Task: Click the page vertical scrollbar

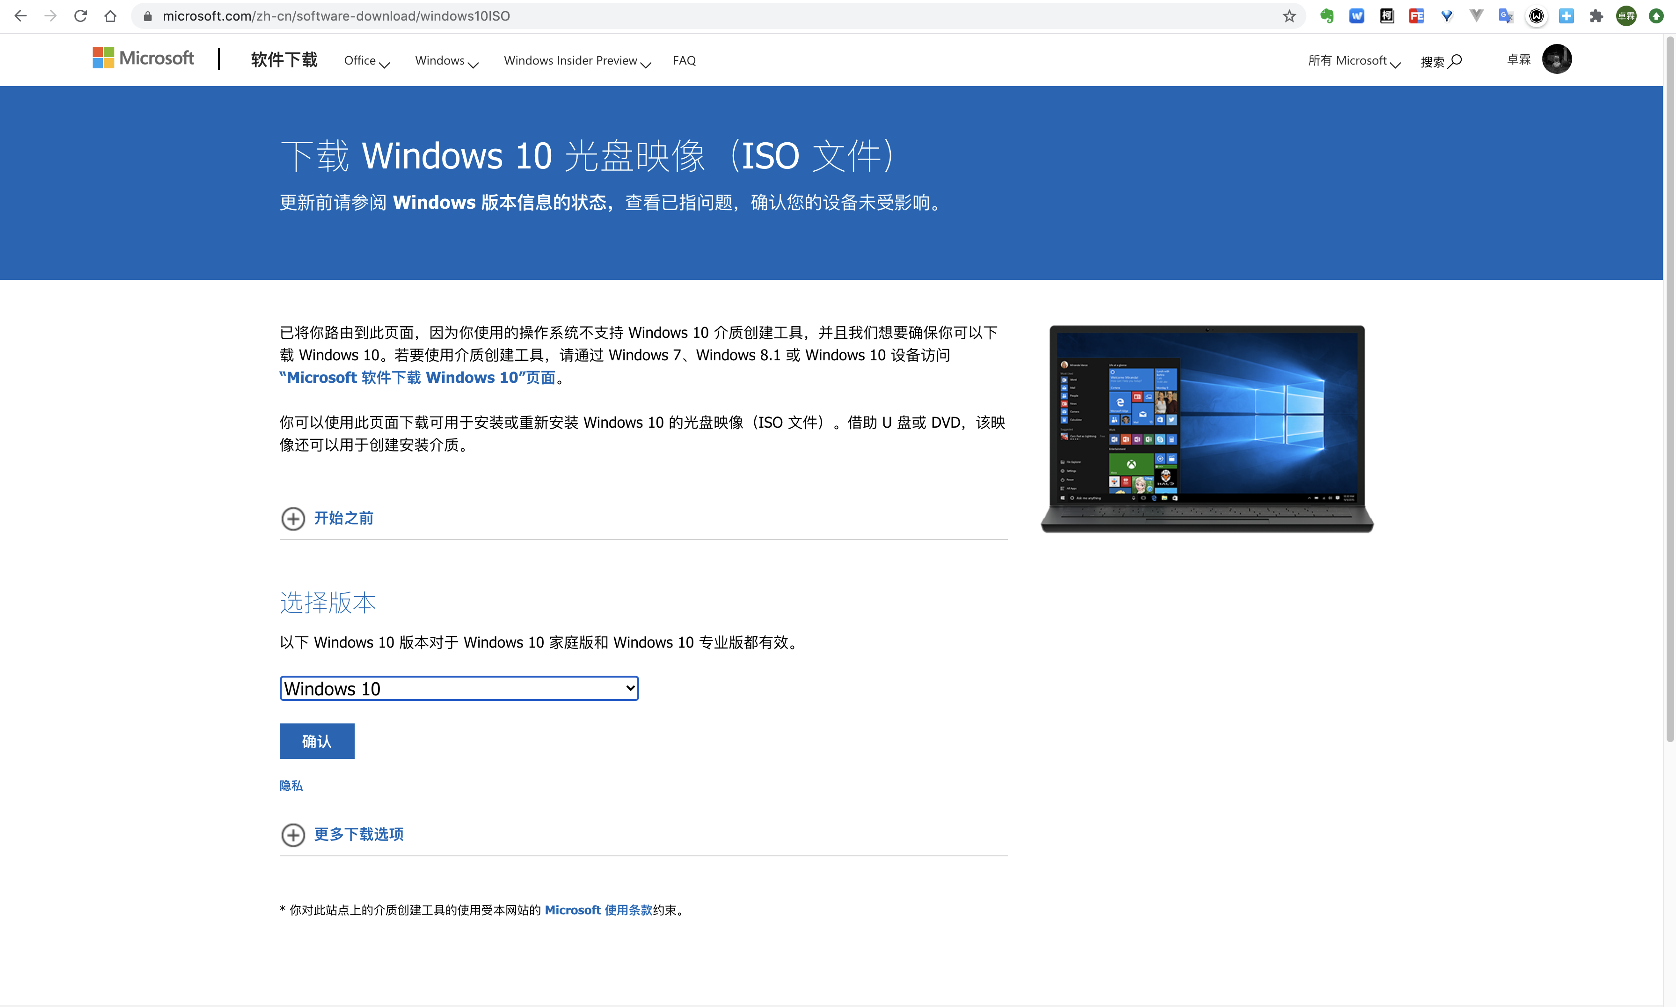Action: [1669, 390]
